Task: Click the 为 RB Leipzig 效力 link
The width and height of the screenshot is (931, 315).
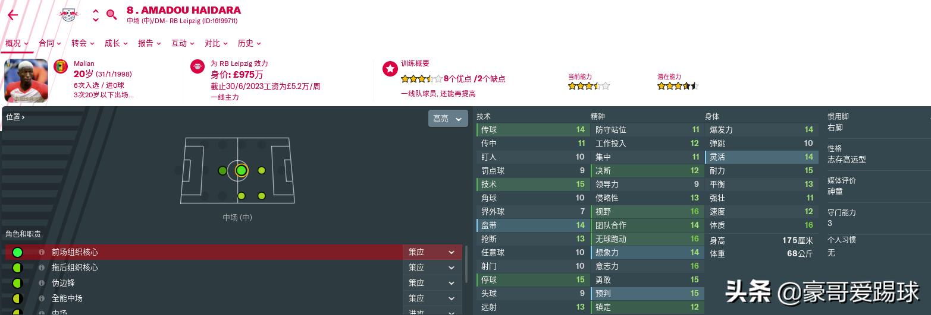Action: point(239,63)
